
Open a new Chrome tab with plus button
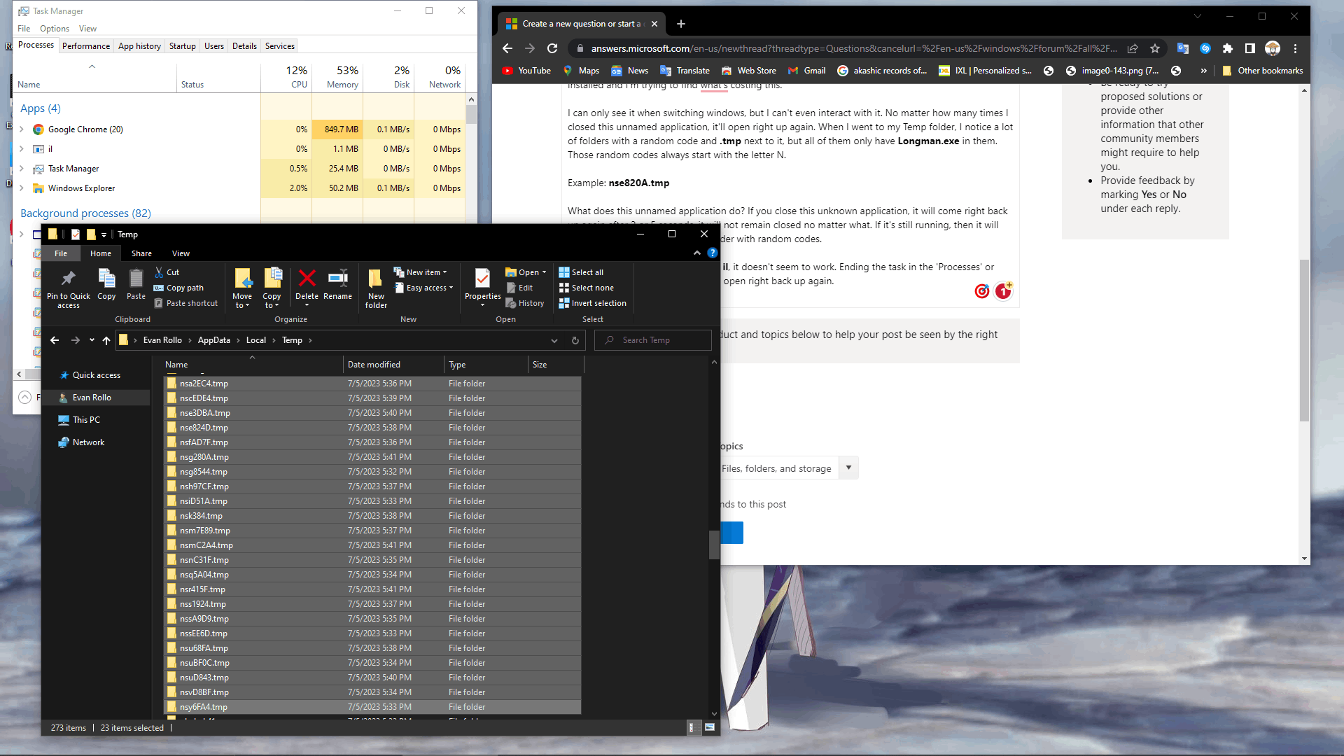point(680,24)
